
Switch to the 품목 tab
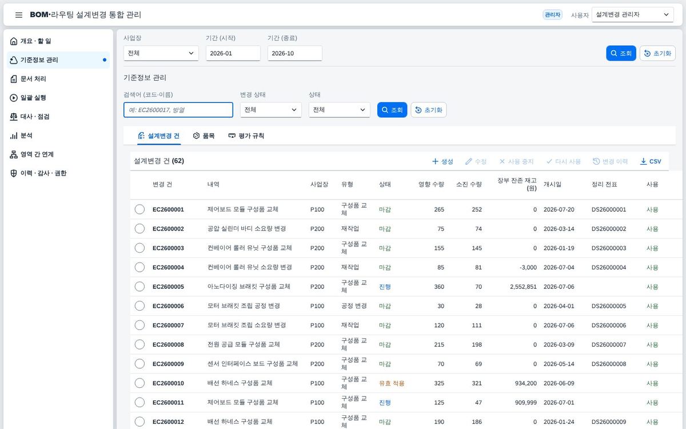[204, 136]
